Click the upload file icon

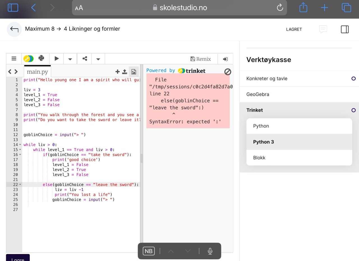[x=125, y=72]
